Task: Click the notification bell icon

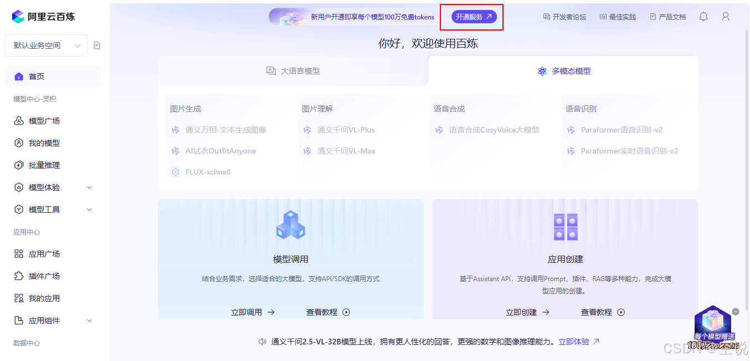Action: [x=703, y=17]
